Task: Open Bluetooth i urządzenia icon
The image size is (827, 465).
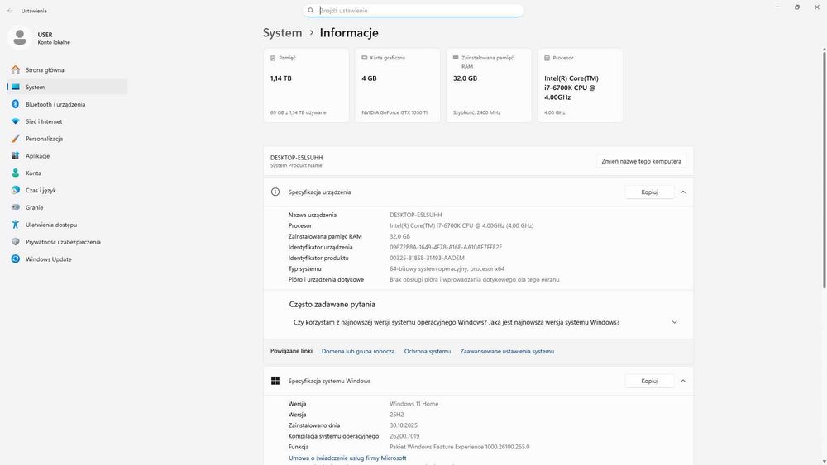Action: [x=15, y=104]
